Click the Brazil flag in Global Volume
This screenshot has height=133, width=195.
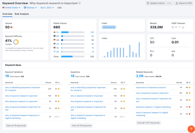55,36
